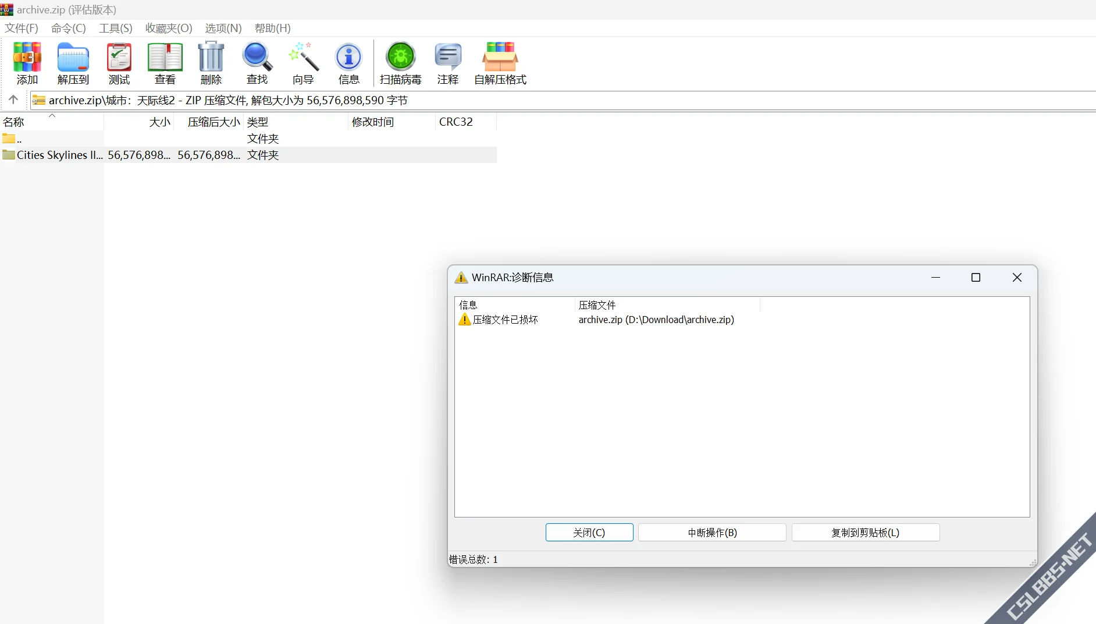1096x624 pixels.
Task: Minimize the WinRAR诊断信息 dialog
Action: point(936,278)
